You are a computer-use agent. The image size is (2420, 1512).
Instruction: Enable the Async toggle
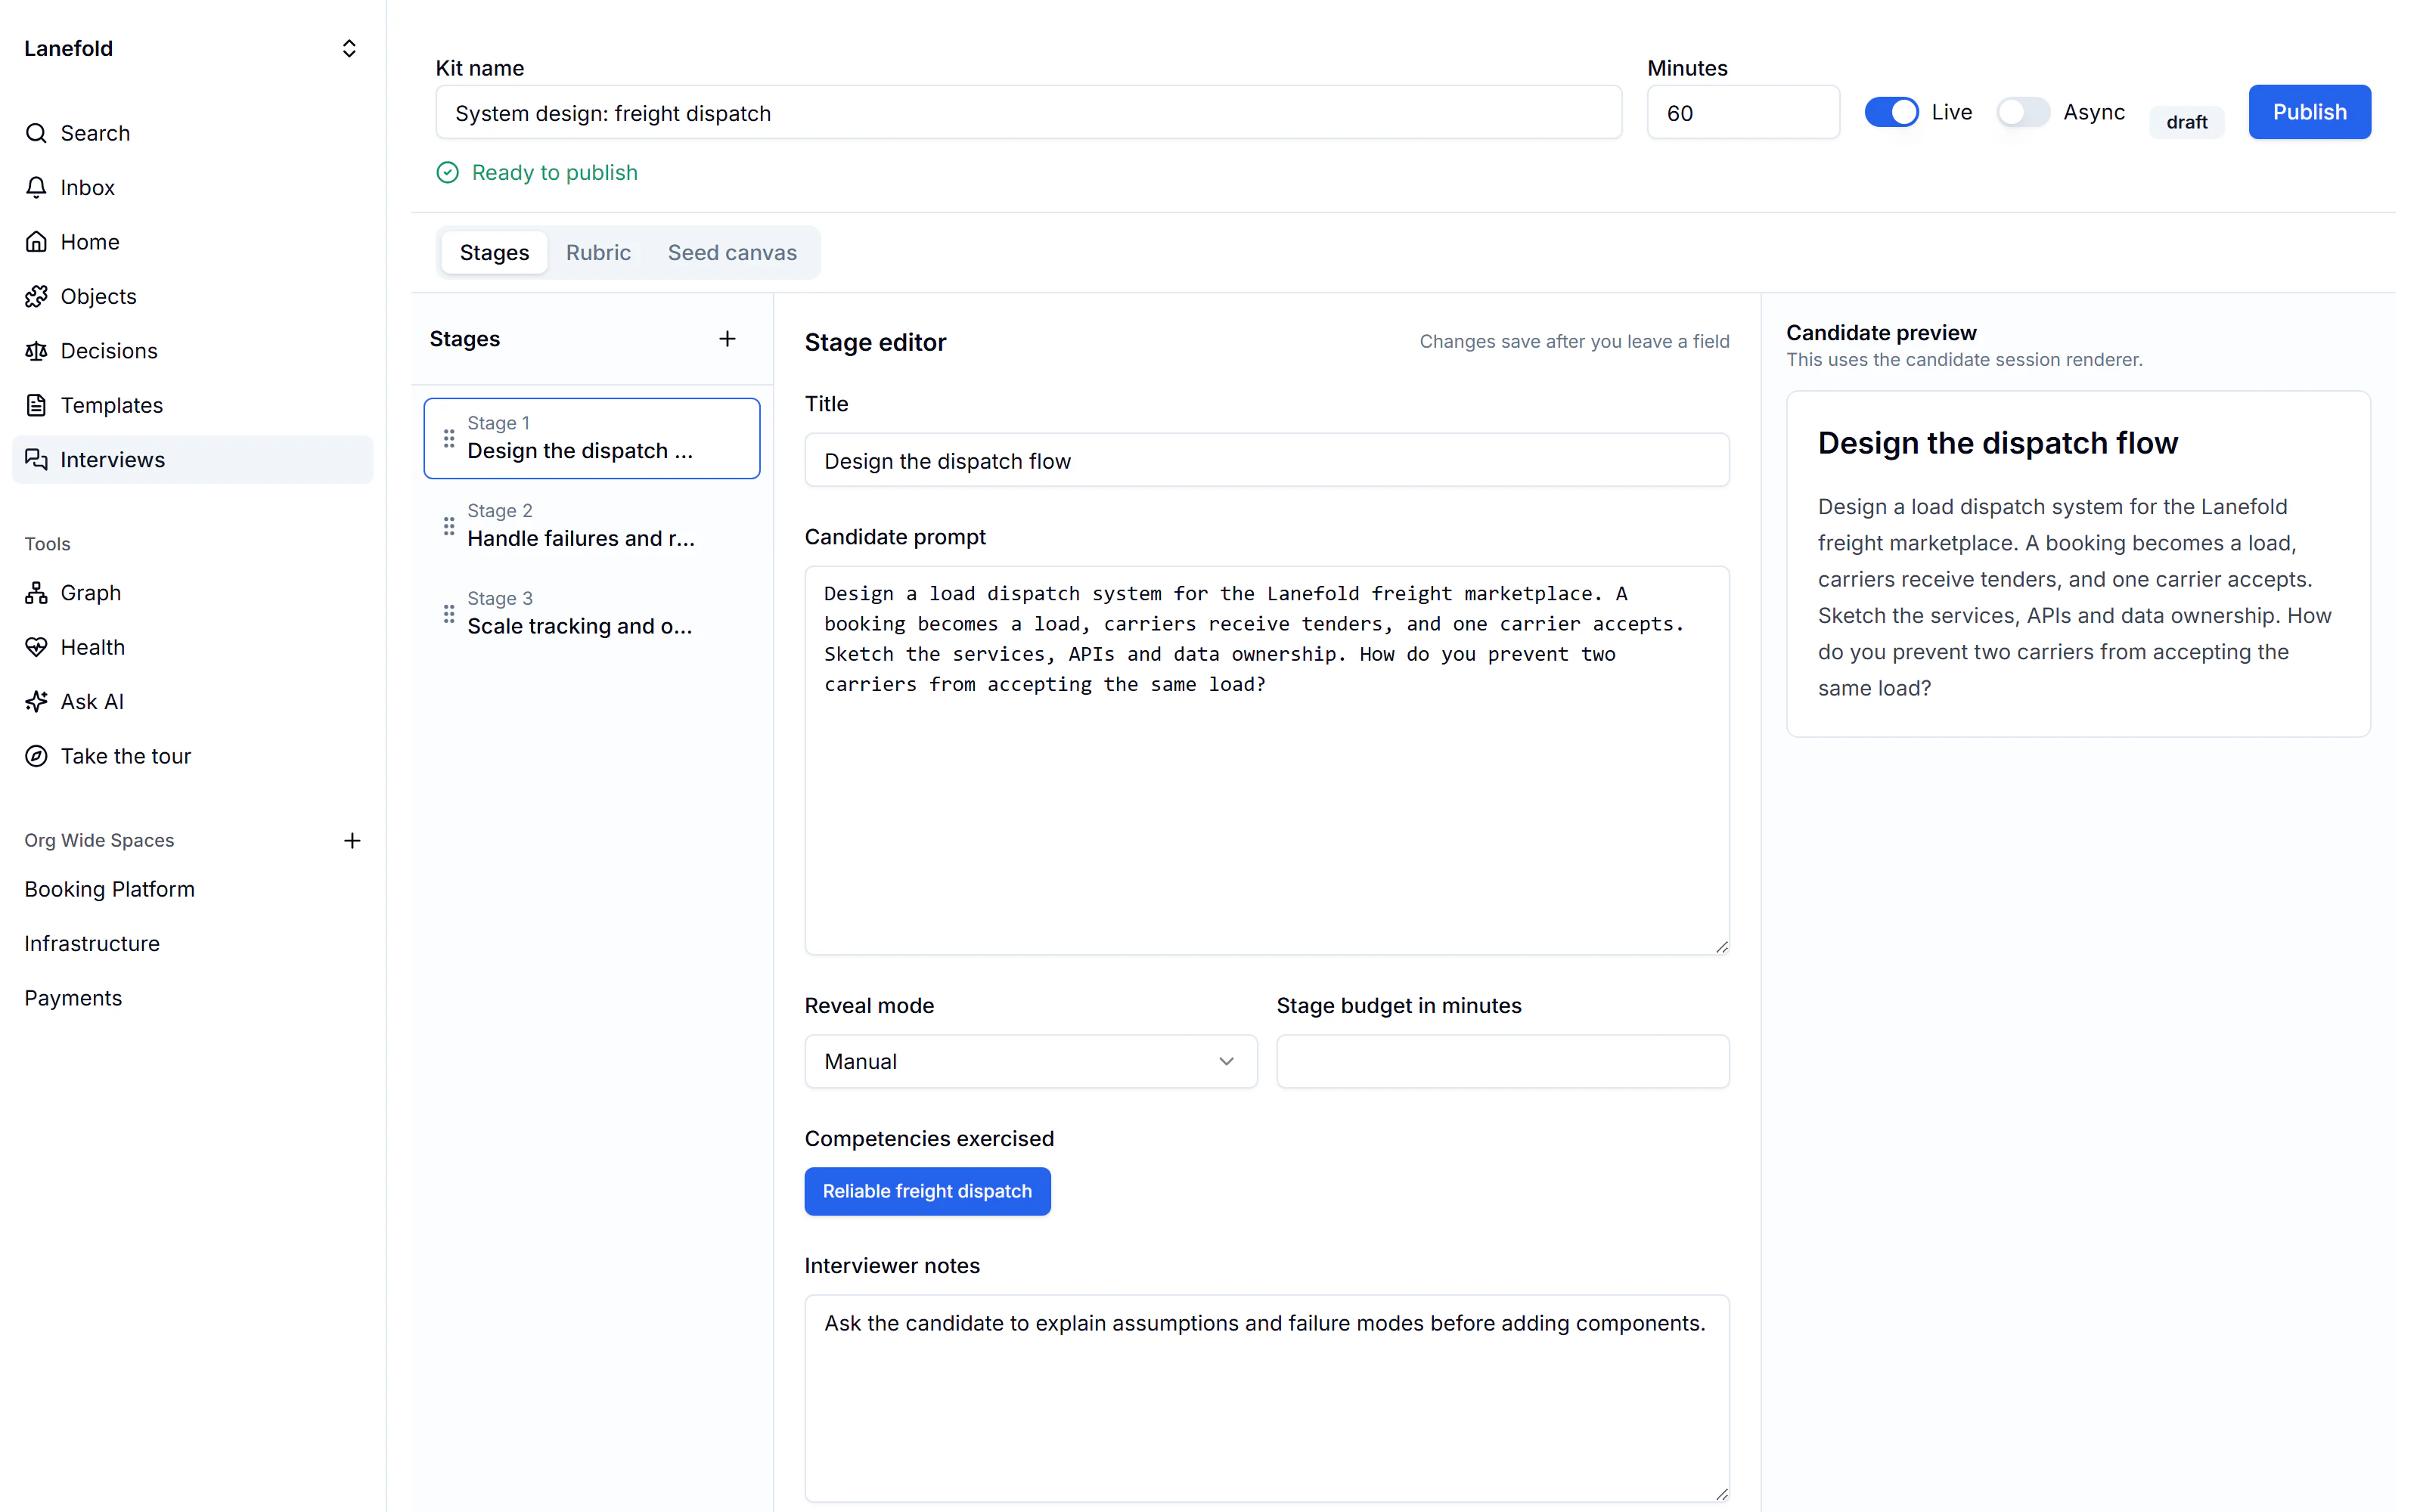[2023, 112]
